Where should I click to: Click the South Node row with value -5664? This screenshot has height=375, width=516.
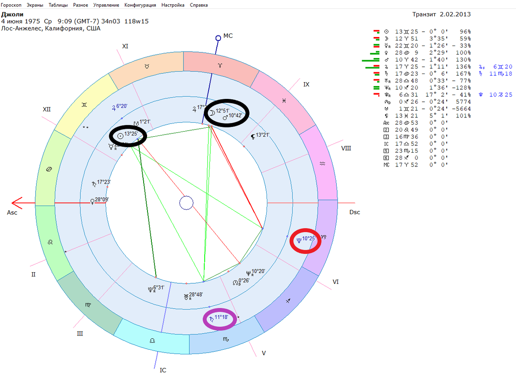[x=428, y=109]
